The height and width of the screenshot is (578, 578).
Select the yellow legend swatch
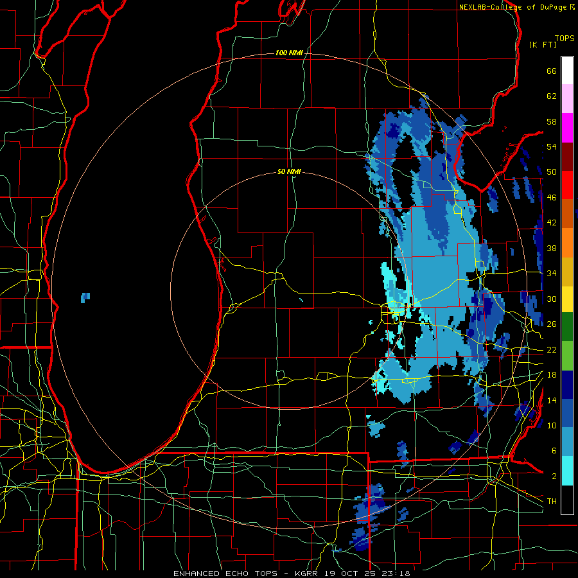coord(567,299)
